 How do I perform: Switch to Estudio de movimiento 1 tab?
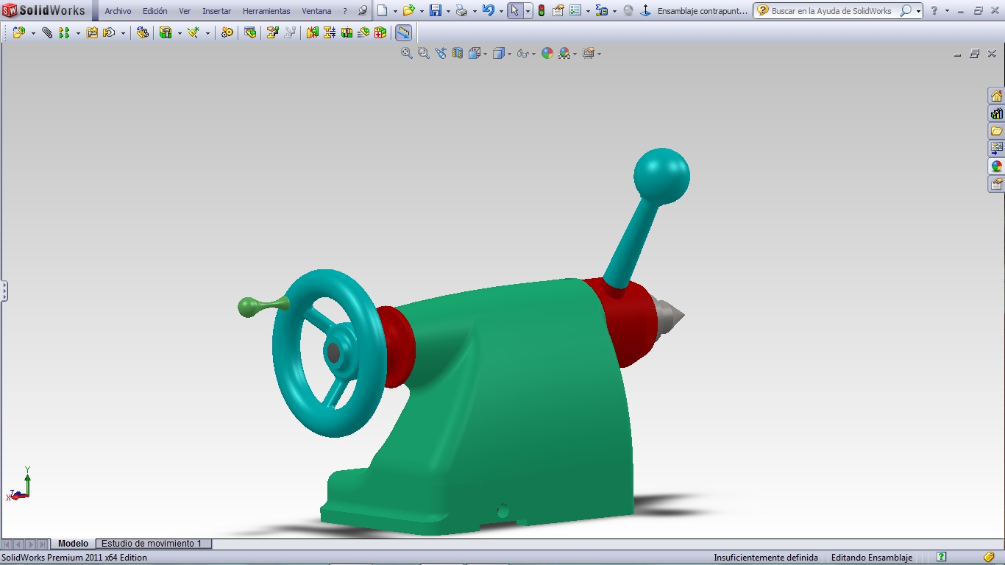coord(154,544)
